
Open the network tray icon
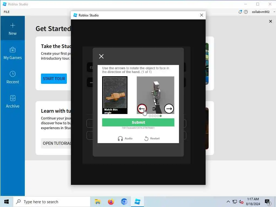(235, 202)
